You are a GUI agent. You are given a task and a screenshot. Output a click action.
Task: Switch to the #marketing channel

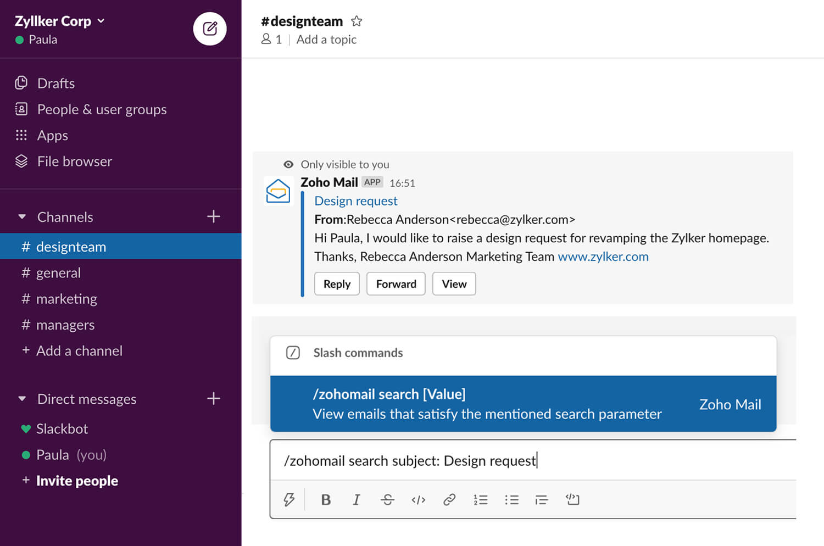pyautogui.click(x=66, y=299)
